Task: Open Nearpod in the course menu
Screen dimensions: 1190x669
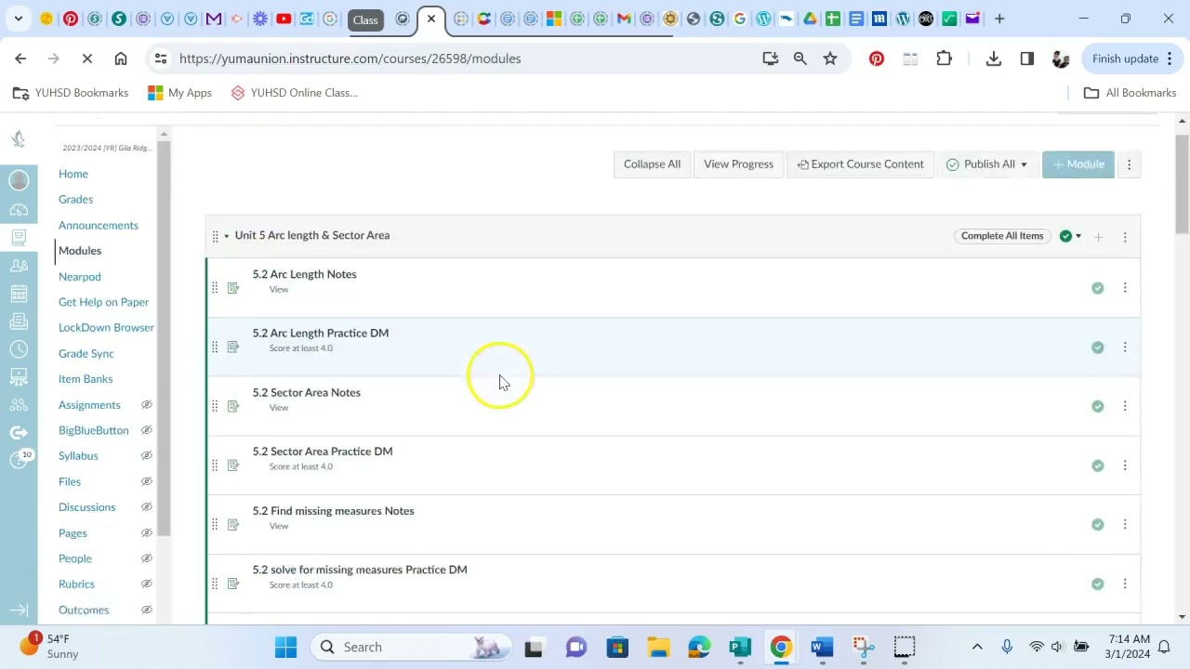Action: (x=80, y=277)
